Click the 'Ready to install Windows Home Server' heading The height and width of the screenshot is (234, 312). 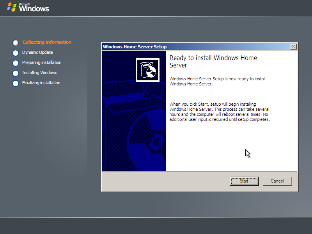tap(213, 62)
